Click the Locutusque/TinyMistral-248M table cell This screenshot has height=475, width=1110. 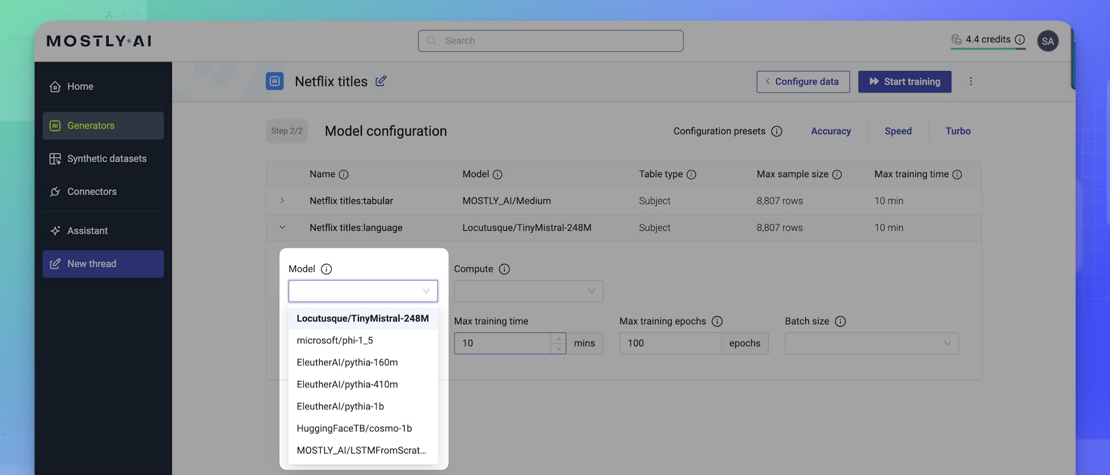(527, 228)
